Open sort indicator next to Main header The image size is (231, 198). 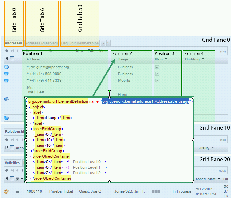(x=166, y=59)
